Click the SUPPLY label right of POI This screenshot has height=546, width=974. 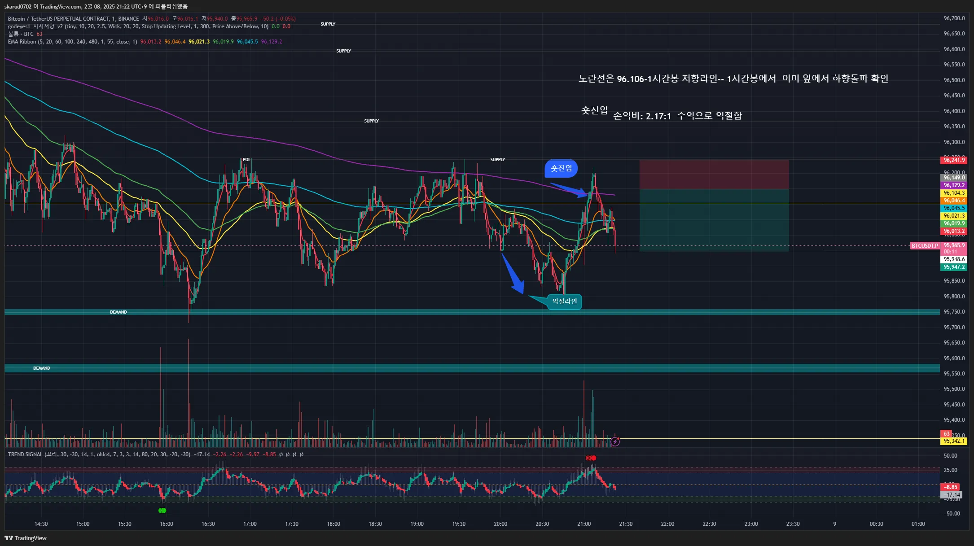[498, 160]
